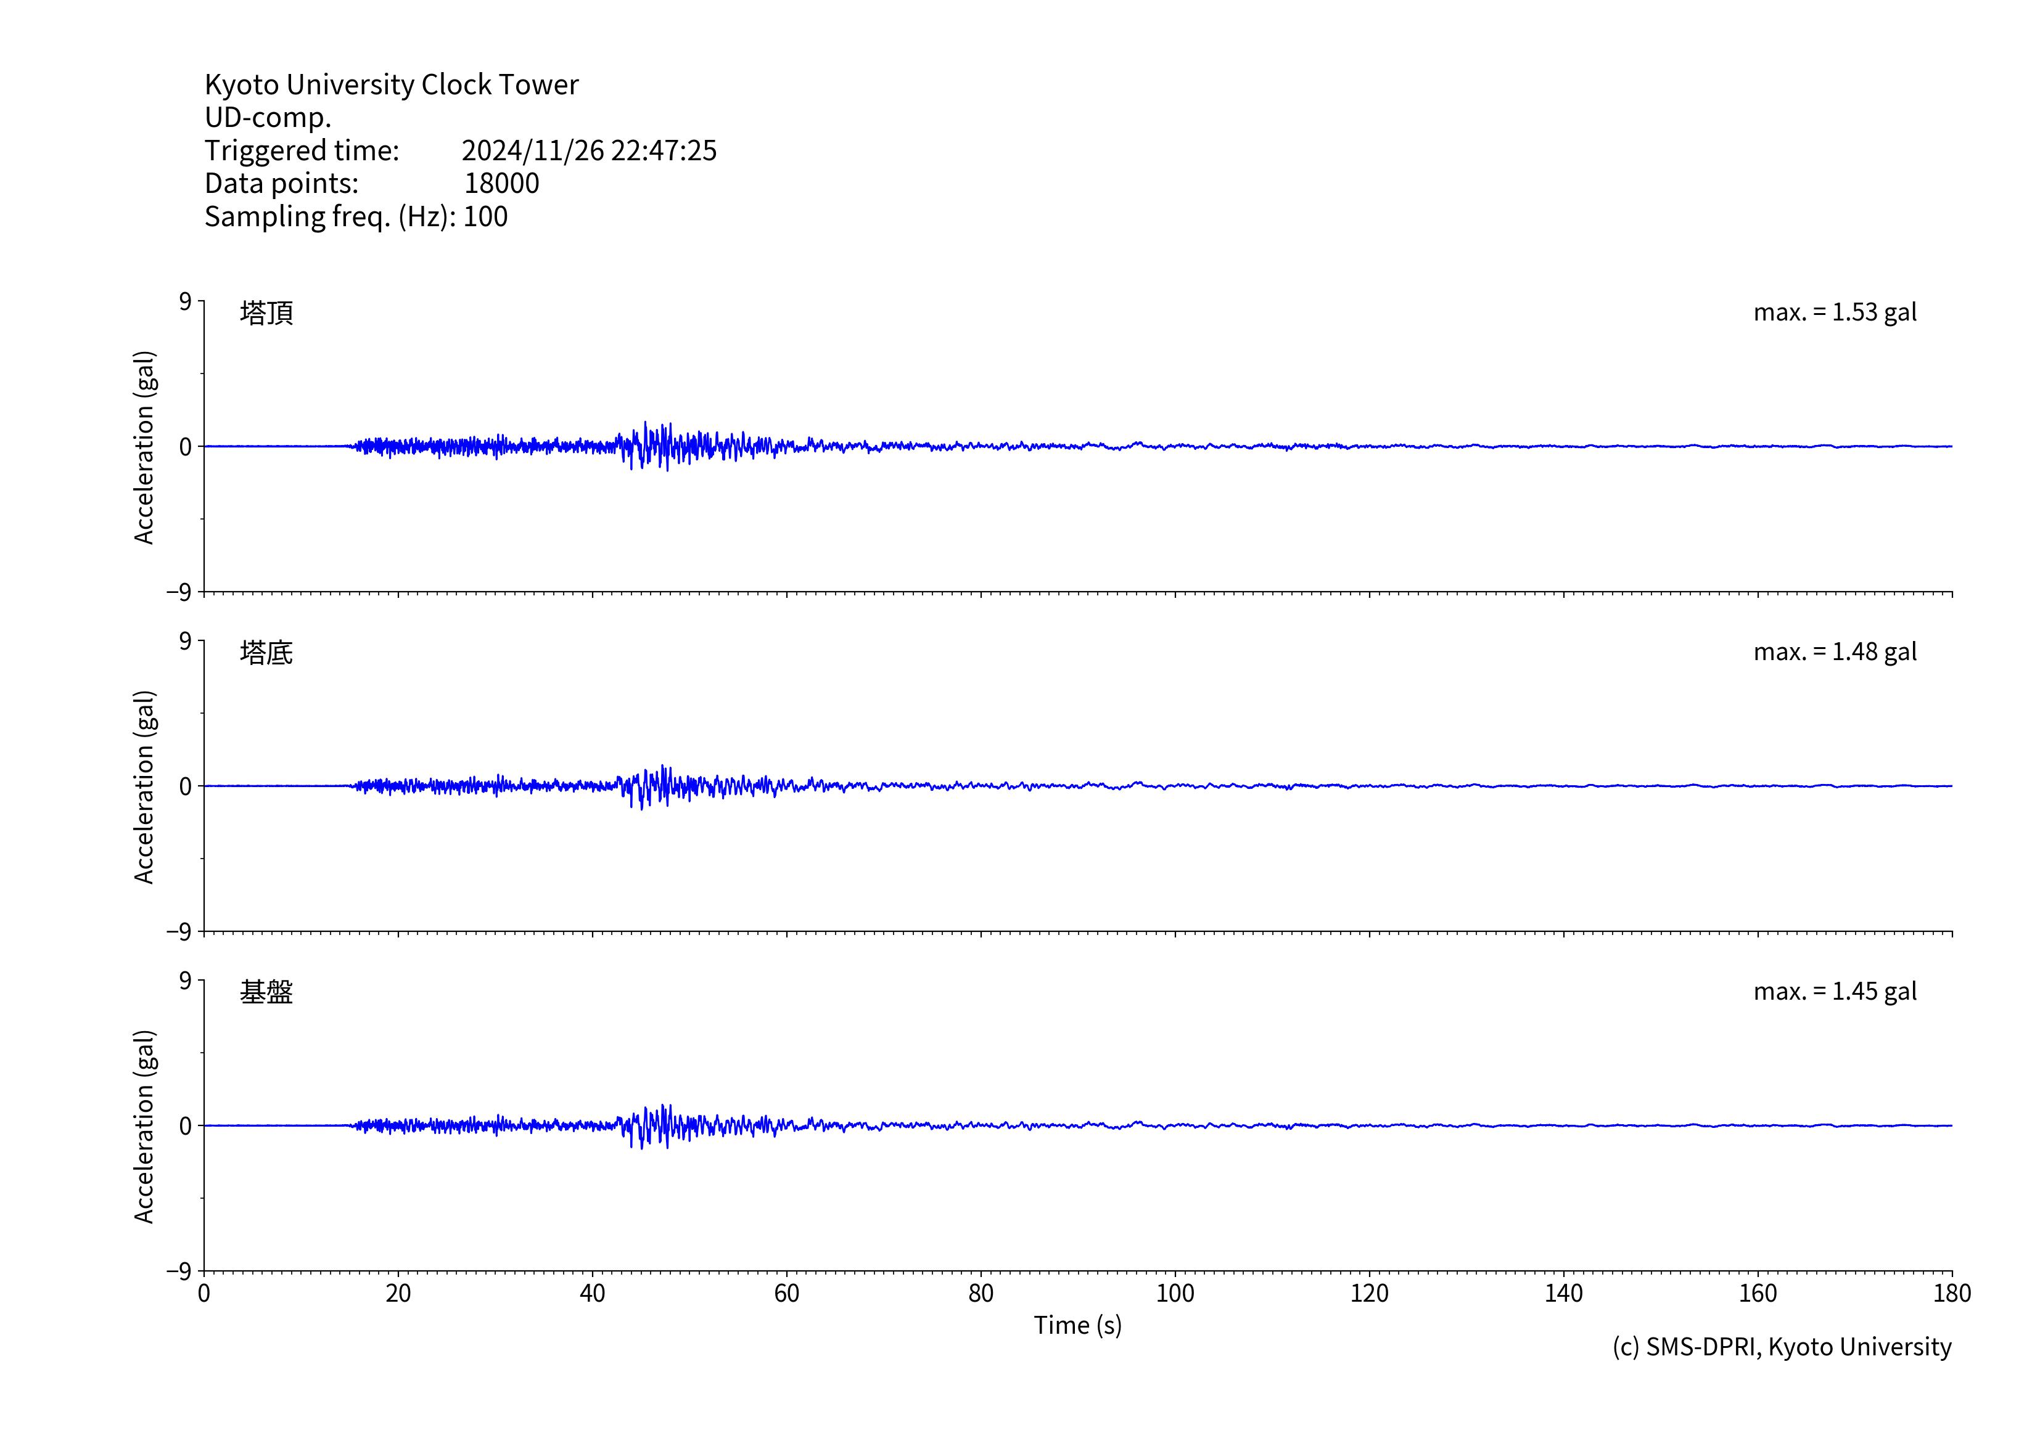Click the data points value 18000
2040x1441 pixels.
(x=501, y=183)
